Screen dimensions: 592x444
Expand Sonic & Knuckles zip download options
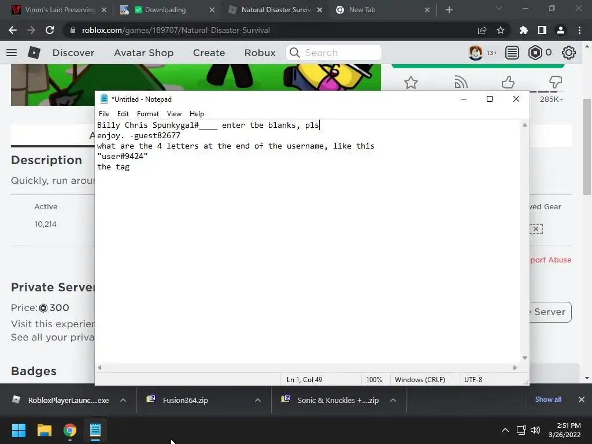(x=393, y=400)
